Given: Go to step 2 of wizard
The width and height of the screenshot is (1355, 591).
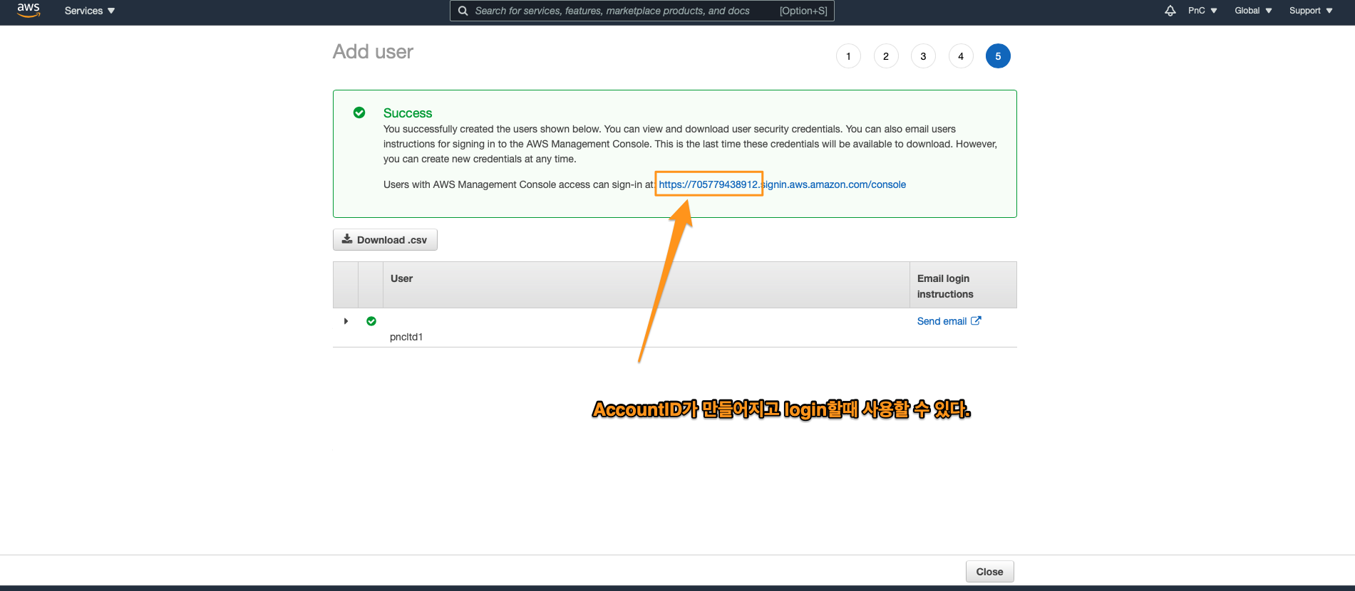Looking at the screenshot, I should pyautogui.click(x=886, y=56).
